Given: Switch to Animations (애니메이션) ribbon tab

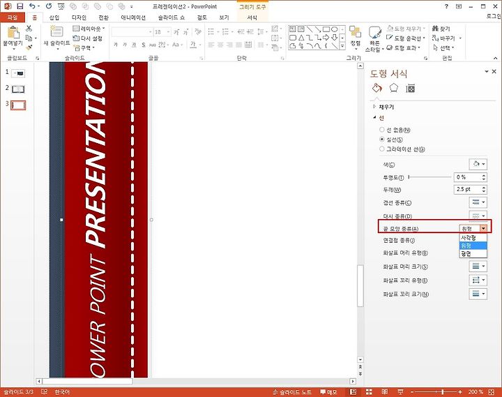Looking at the screenshot, I should pos(133,17).
